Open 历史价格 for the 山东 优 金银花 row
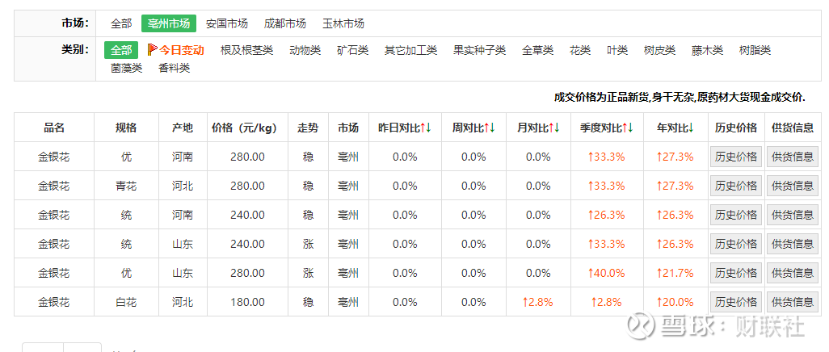 pyautogui.click(x=735, y=273)
